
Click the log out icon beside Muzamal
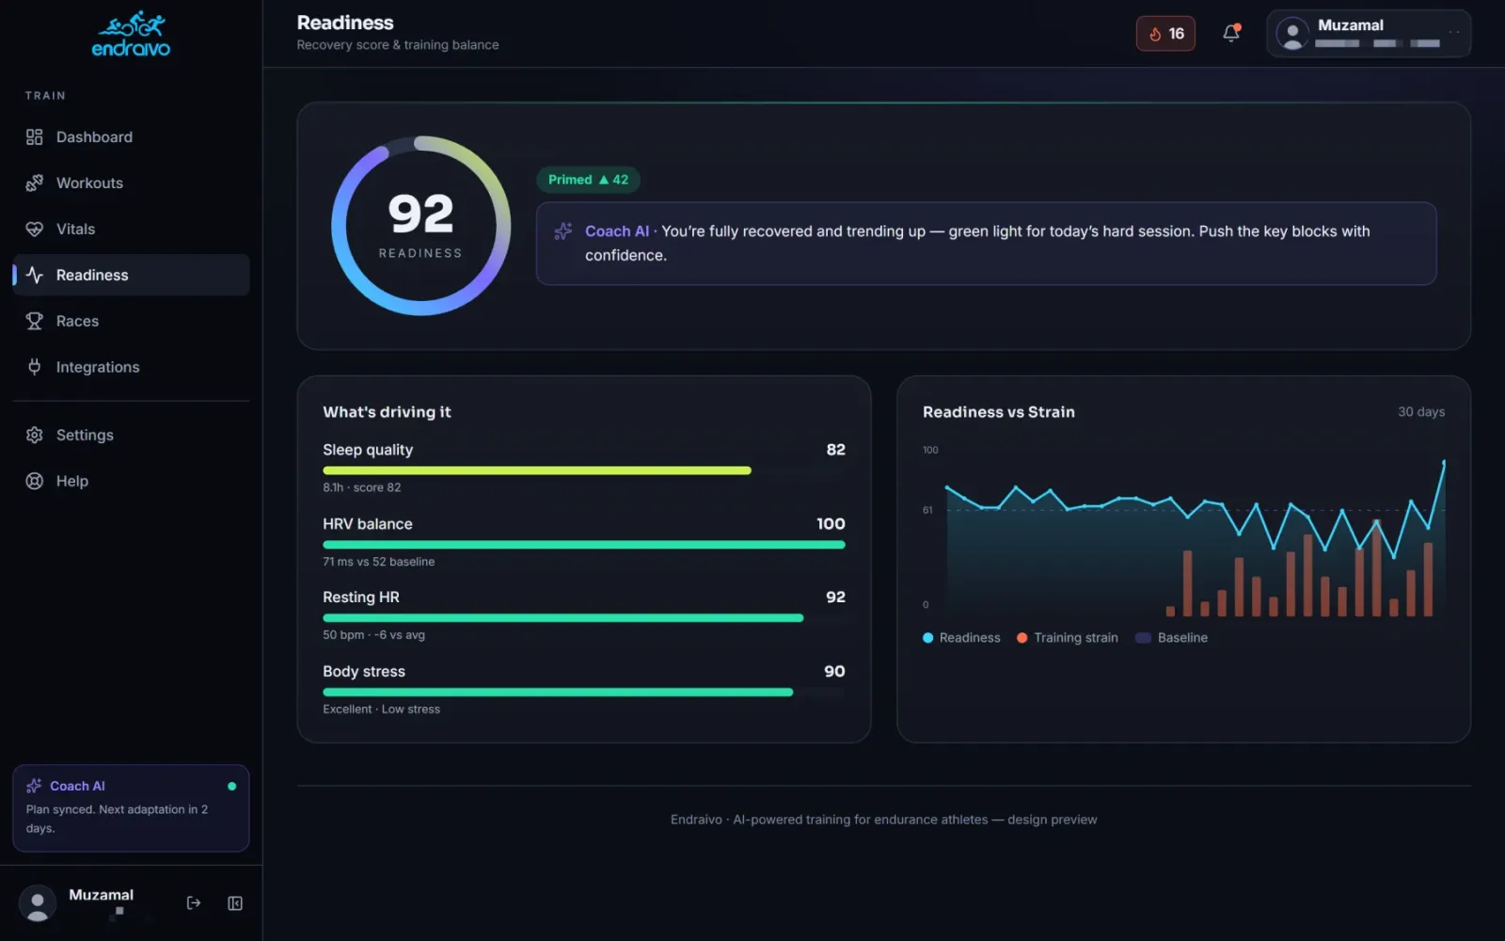(194, 903)
